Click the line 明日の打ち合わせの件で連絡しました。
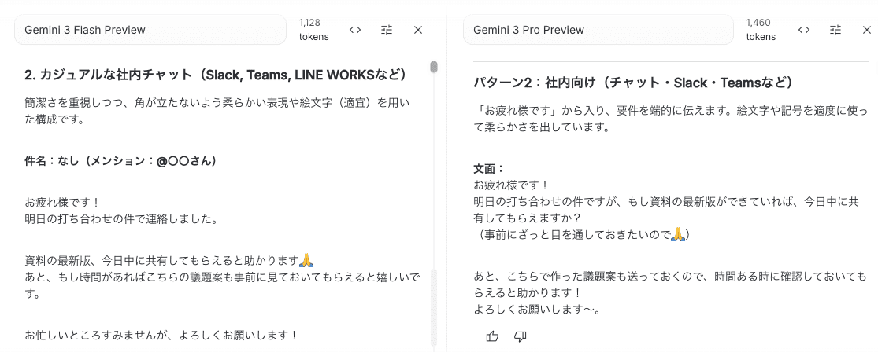The width and height of the screenshot is (878, 352). pyautogui.click(x=121, y=218)
